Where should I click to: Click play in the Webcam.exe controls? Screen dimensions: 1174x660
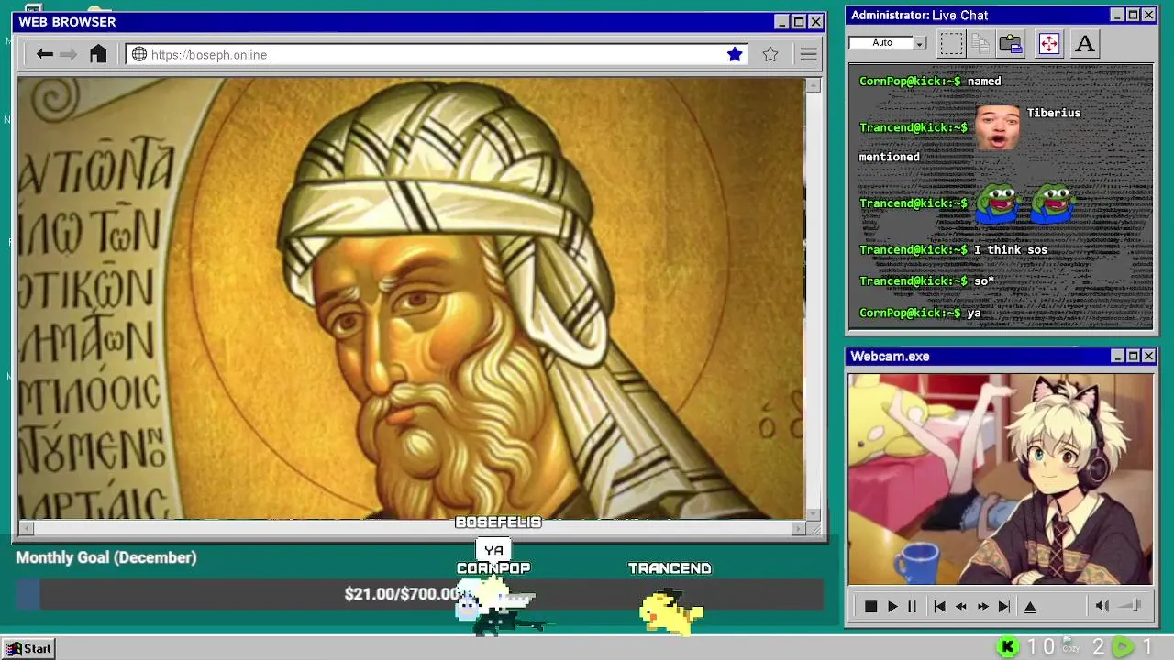click(892, 606)
